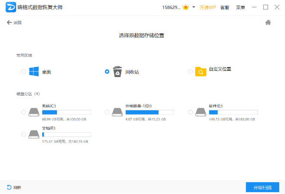Viewport: 285px width, 194px height.
Task: Click the 158629... account name
Action: coord(171,8)
